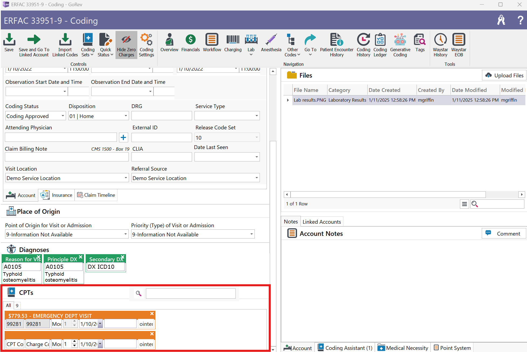Increase quantity on blank CPT row
Screen dimensions: 527x352
click(x=75, y=342)
